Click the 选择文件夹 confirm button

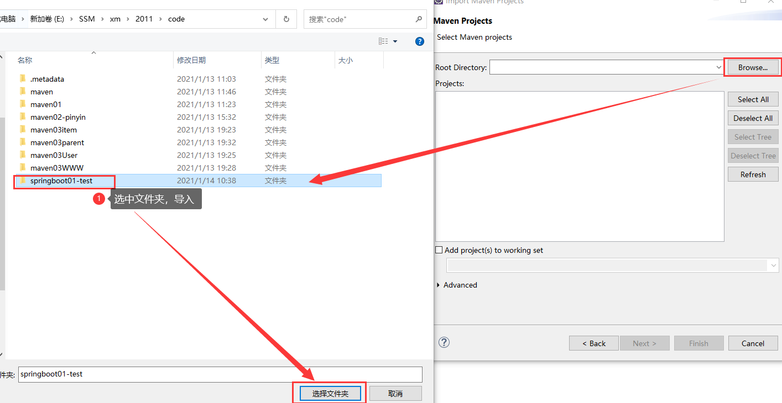tap(329, 393)
